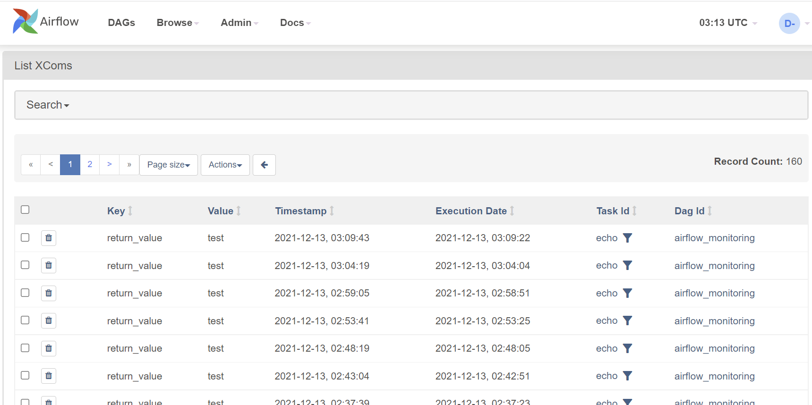Click the Value column header text

coord(221,211)
